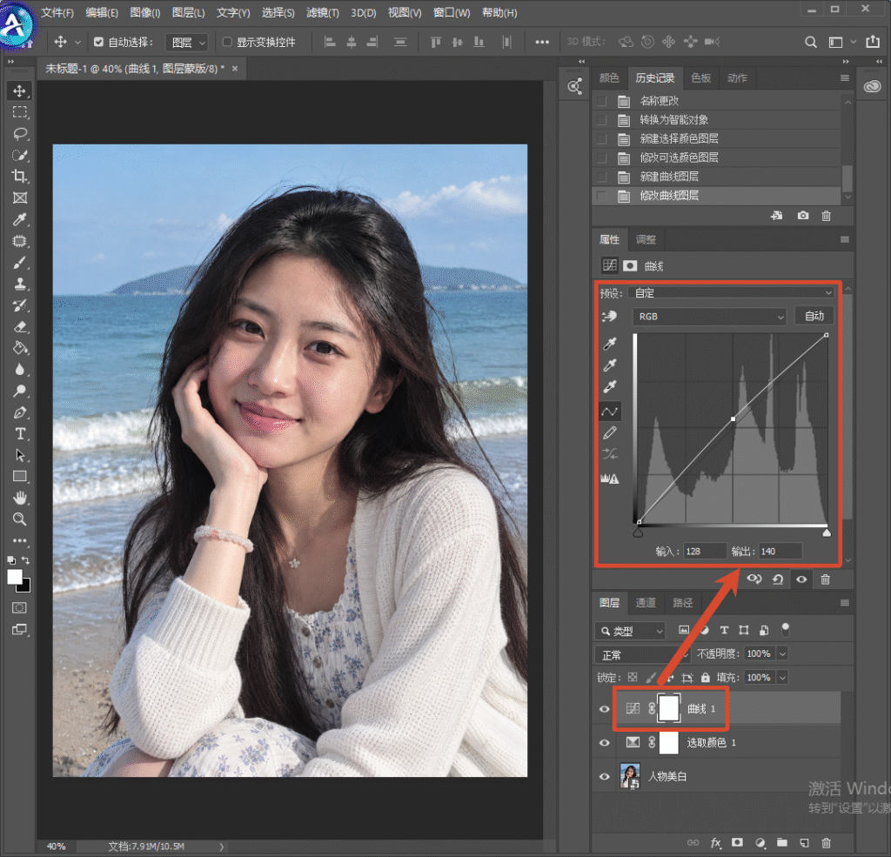Open the 预设 preset dropdown
Screen dimensions: 891x857
click(732, 292)
